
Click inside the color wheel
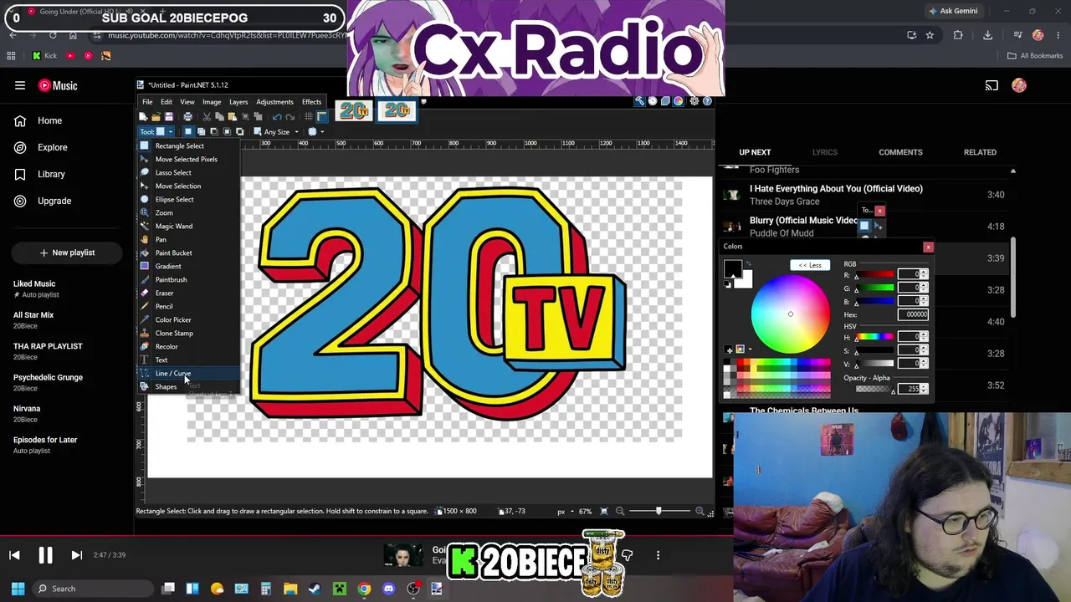(790, 314)
